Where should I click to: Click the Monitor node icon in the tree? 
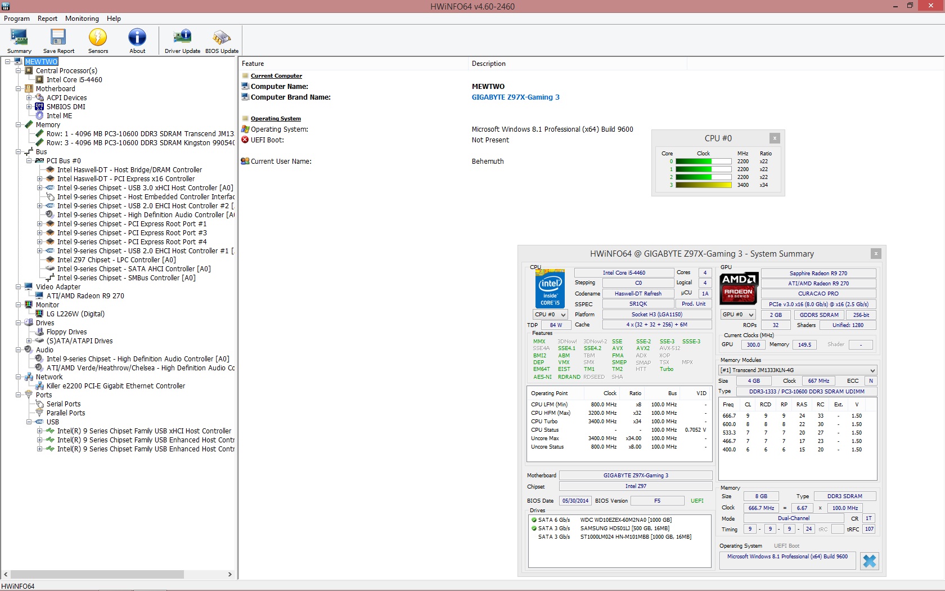tap(29, 305)
